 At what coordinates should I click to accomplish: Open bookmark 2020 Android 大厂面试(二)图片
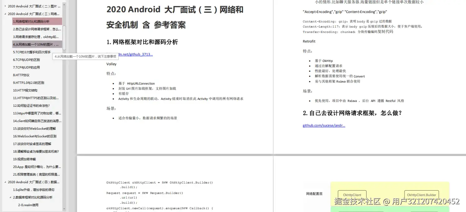[x=34, y=6]
